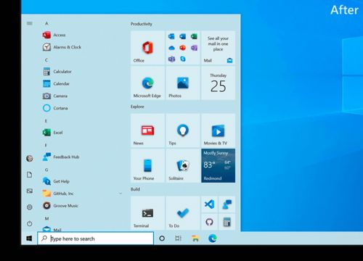This screenshot has width=363, height=261.
Task: Launch the Terminal tile
Action: click(147, 213)
